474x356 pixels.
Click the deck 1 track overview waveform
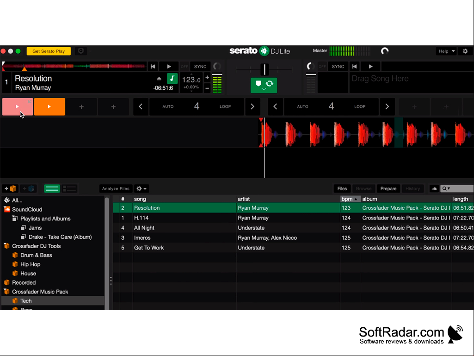tap(74, 66)
